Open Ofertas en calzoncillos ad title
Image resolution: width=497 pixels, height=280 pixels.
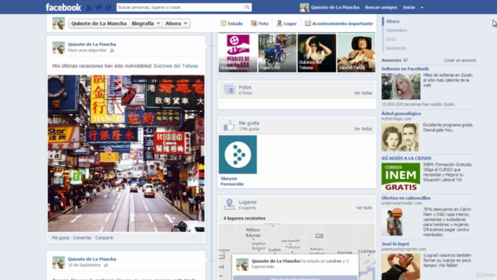point(405,198)
